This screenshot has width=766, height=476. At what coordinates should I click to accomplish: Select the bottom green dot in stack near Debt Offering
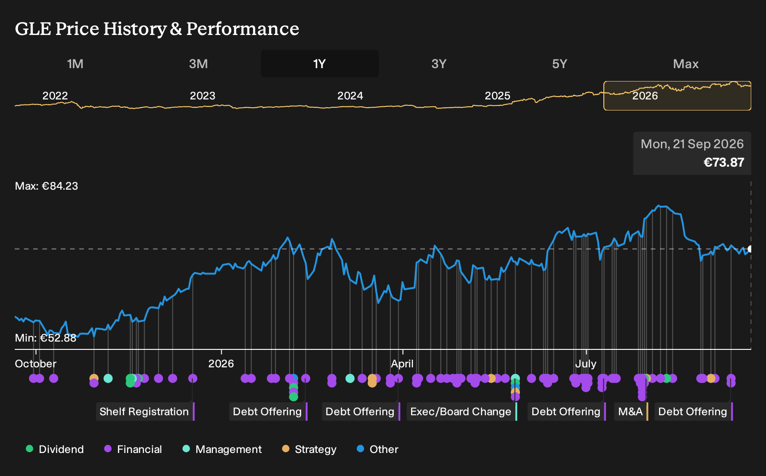coord(294,396)
